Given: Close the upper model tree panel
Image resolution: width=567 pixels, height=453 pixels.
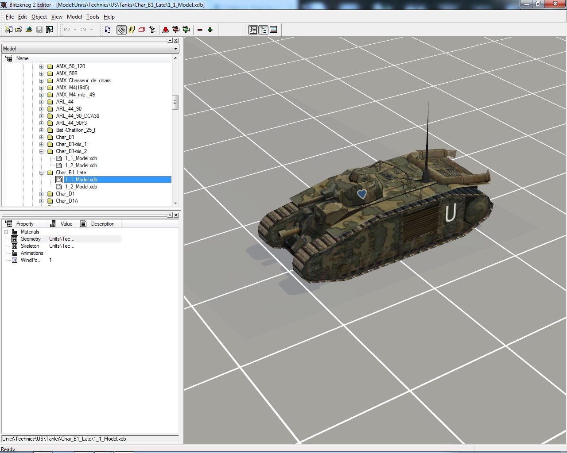Looking at the screenshot, I should 176,40.
